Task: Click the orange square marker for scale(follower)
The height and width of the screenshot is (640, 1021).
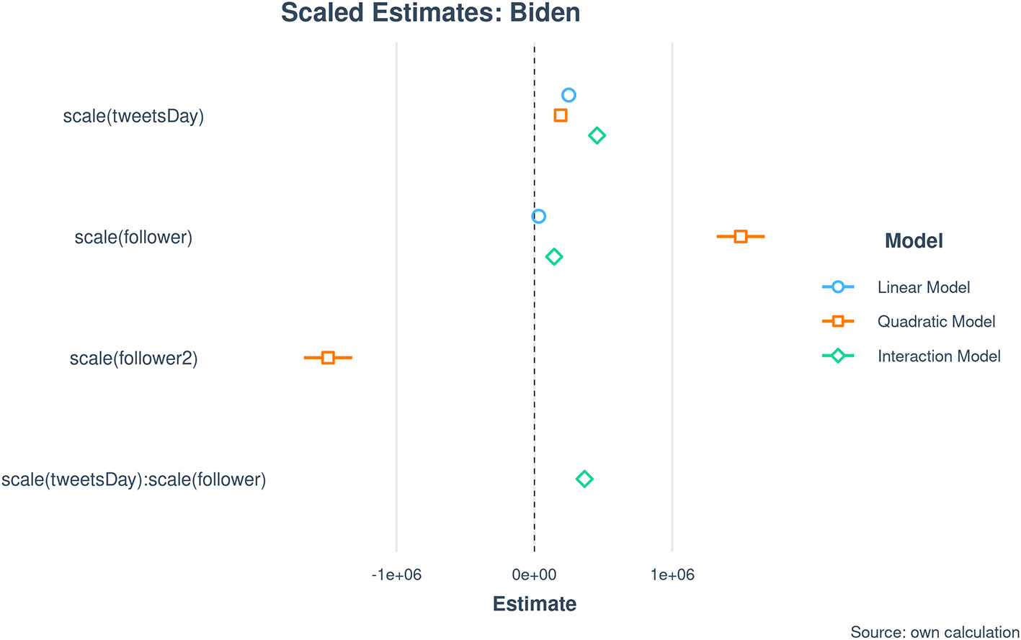Action: tap(741, 236)
